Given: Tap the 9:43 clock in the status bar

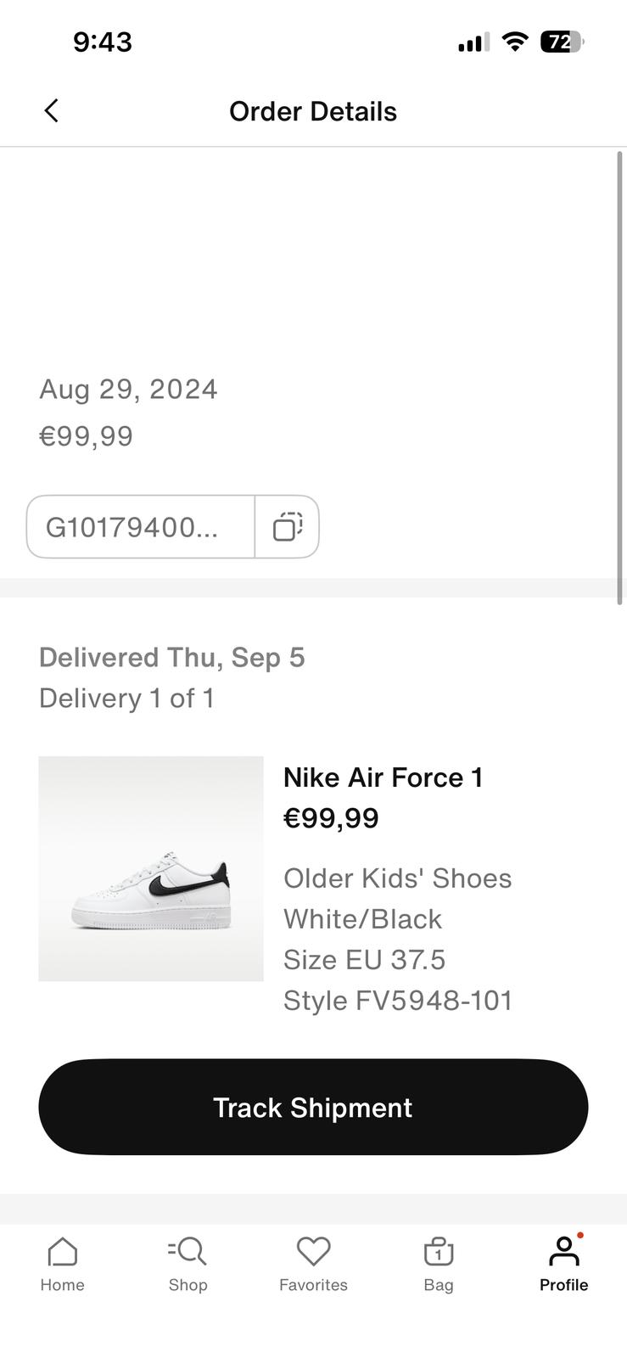Looking at the screenshot, I should (103, 42).
